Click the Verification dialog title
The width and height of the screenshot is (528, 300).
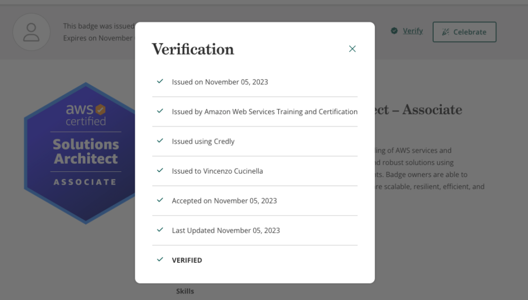coord(192,49)
